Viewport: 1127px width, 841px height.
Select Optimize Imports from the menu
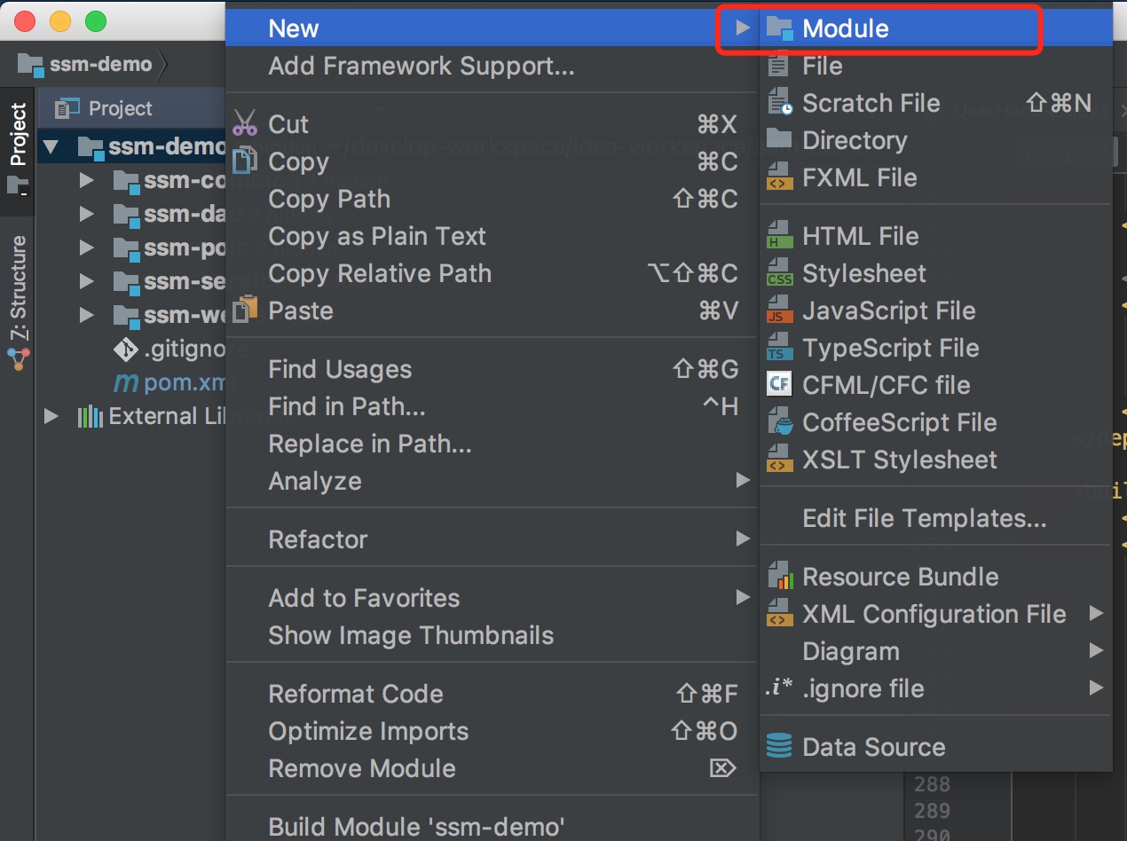(x=367, y=731)
